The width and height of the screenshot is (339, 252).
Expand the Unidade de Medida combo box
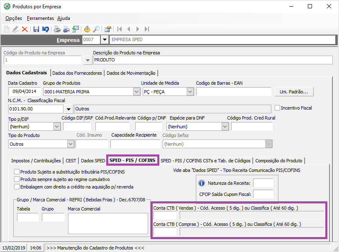(x=190, y=92)
